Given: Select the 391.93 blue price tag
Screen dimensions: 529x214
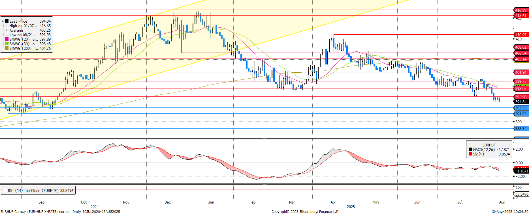Looking at the screenshot, I should [x=521, y=114].
